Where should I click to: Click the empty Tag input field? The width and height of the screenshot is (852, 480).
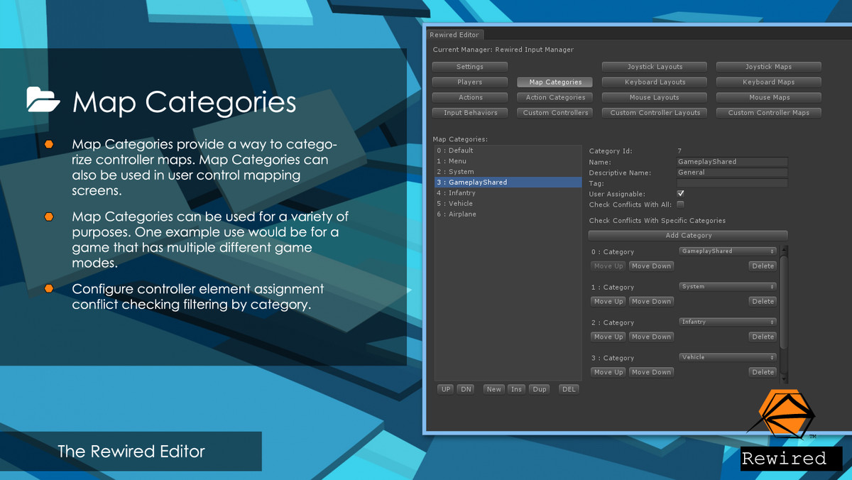click(x=732, y=183)
